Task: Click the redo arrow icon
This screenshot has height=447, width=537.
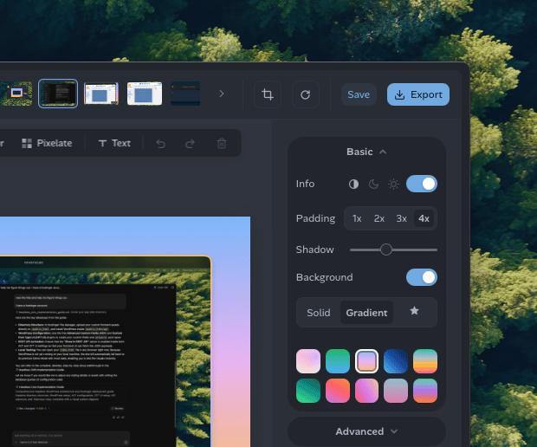Action: tap(190, 144)
